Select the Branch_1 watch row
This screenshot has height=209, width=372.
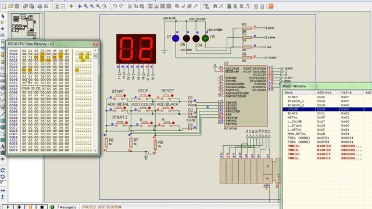(x=327, y=101)
